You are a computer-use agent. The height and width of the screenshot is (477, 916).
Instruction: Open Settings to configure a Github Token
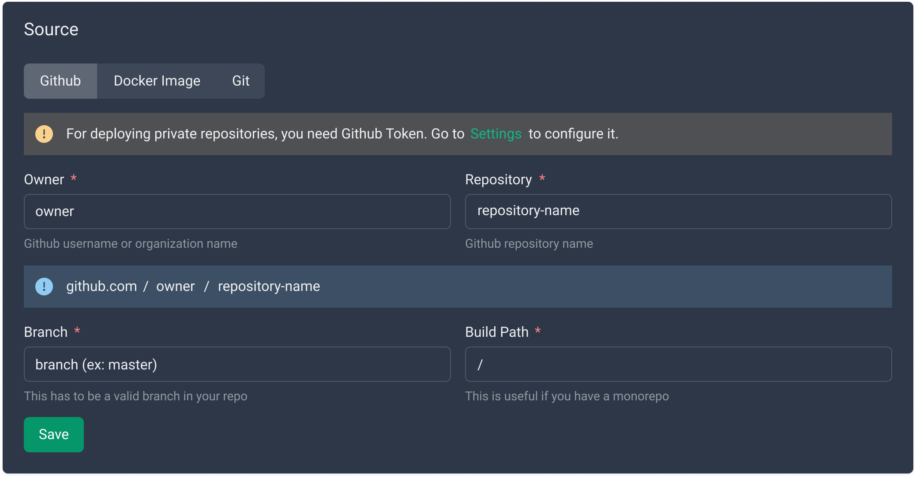(496, 134)
